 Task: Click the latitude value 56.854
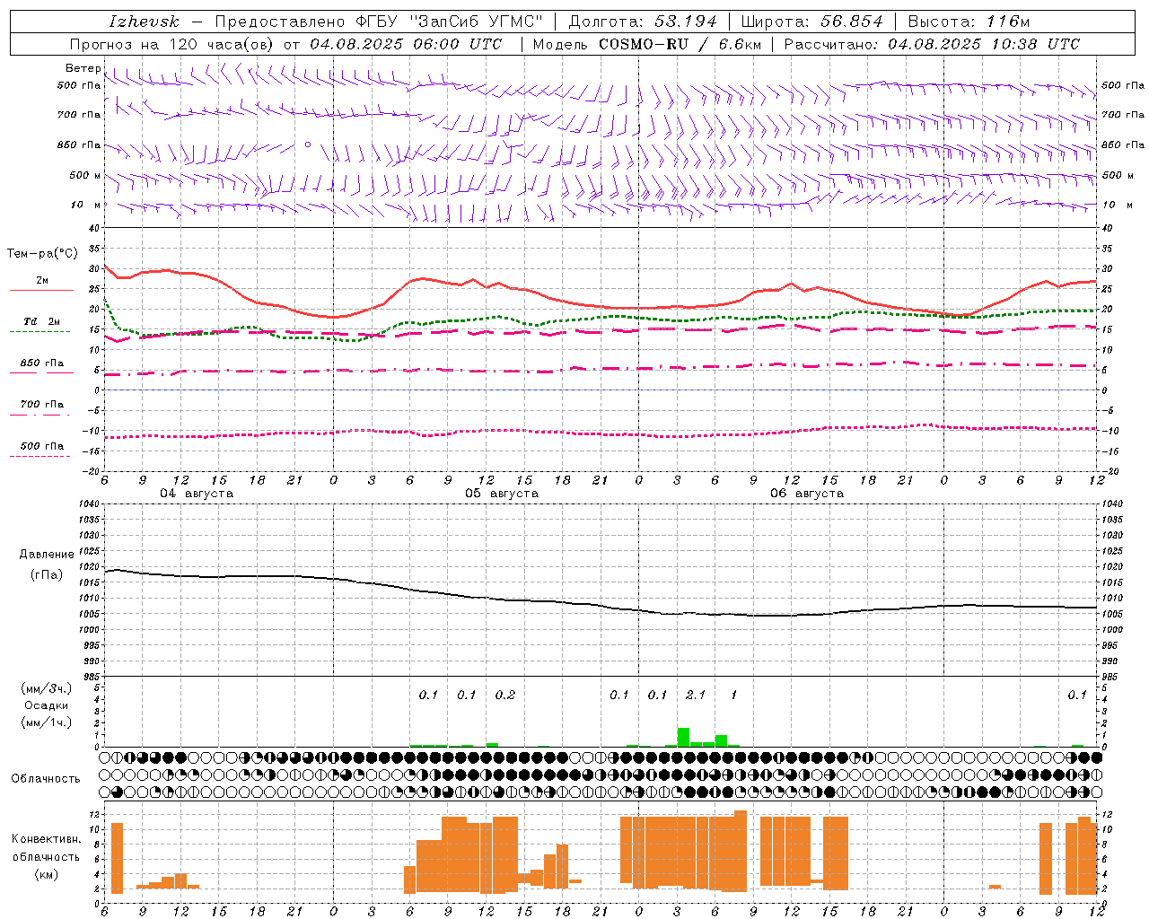[851, 22]
